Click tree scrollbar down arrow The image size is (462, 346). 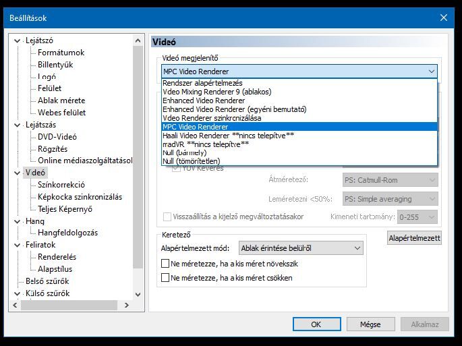(138, 295)
